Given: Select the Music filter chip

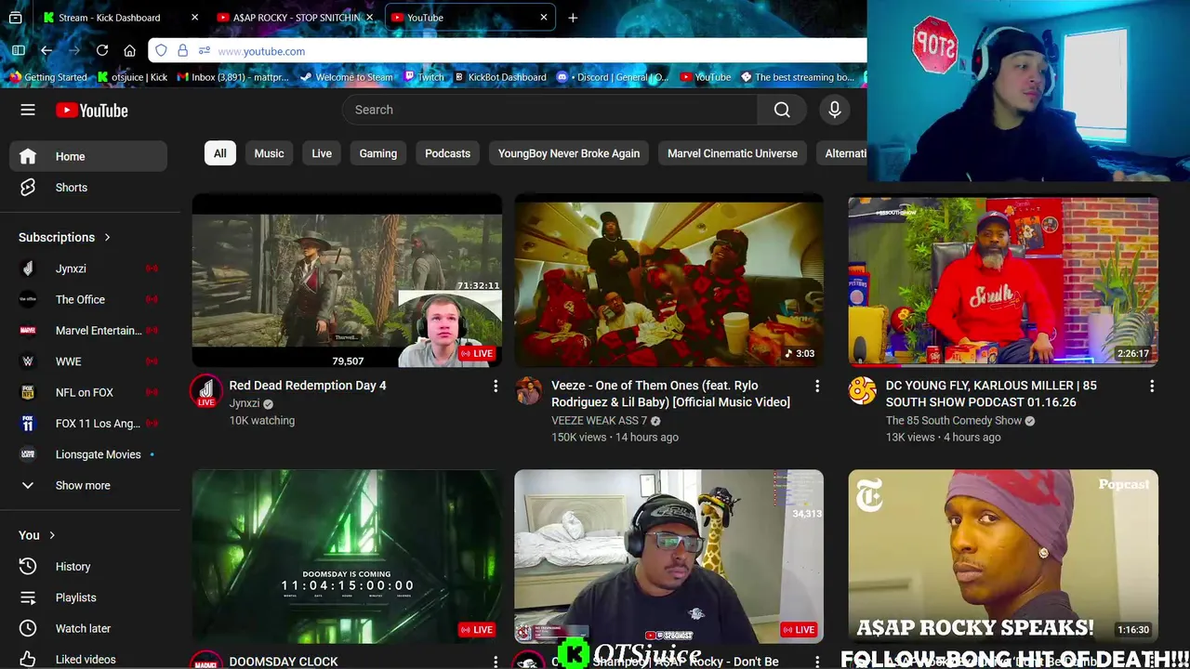Looking at the screenshot, I should pyautogui.click(x=269, y=153).
